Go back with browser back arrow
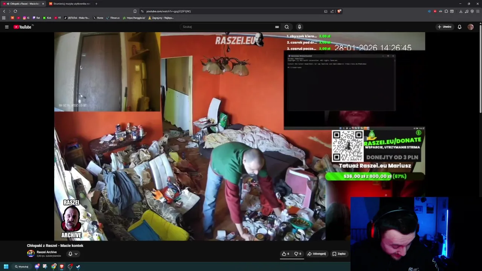Viewport: 482px width, 271px height. (x=4, y=11)
